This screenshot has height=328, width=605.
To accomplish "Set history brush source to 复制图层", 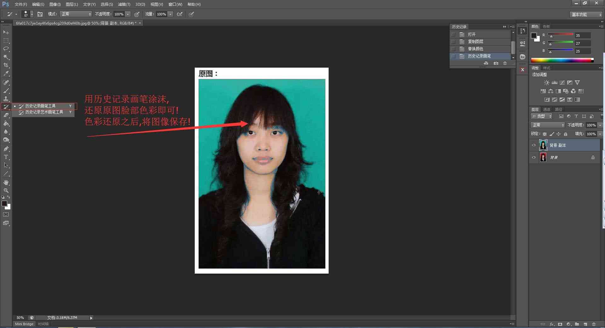I will pyautogui.click(x=453, y=42).
